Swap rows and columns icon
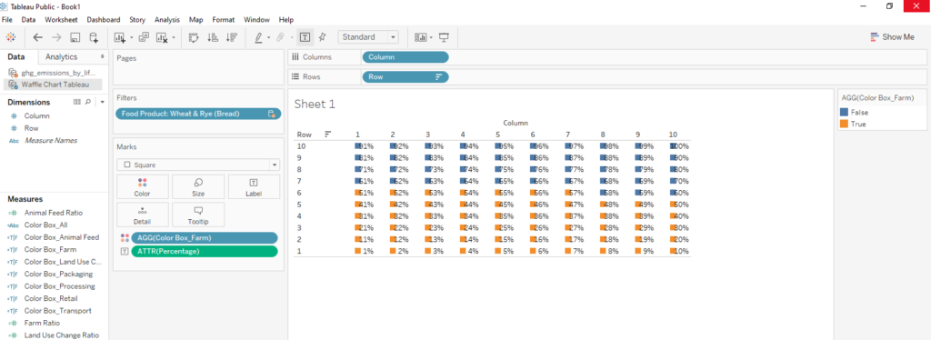The height and width of the screenshot is (340, 931). (194, 36)
